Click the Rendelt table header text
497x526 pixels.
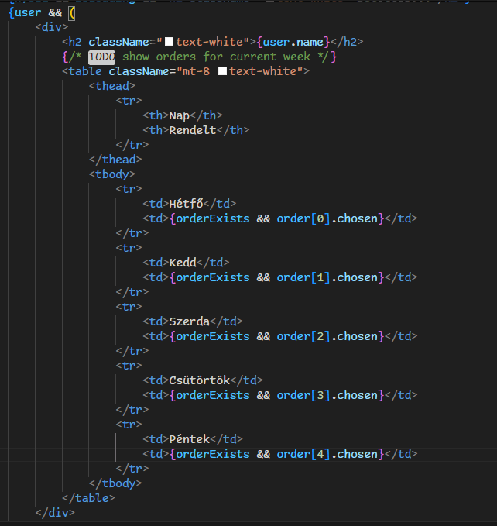pyautogui.click(x=193, y=130)
